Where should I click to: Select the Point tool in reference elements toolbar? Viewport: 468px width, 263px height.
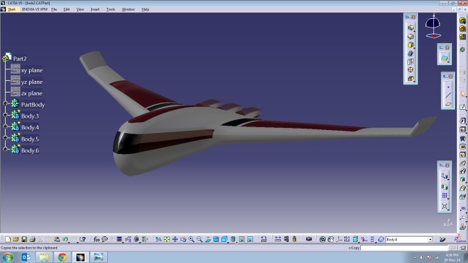[448, 87]
